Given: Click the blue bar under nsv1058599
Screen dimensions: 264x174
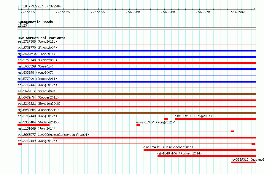Looking at the screenshot, I should pyautogui.click(x=136, y=69).
